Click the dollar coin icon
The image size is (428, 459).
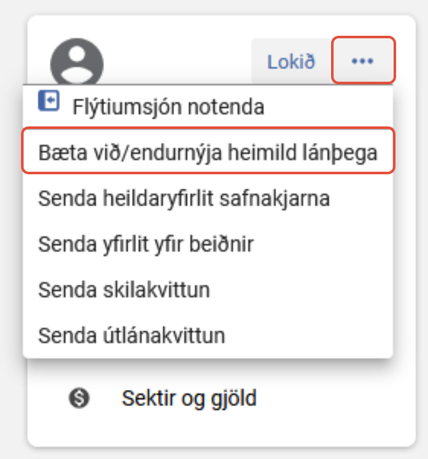click(79, 398)
